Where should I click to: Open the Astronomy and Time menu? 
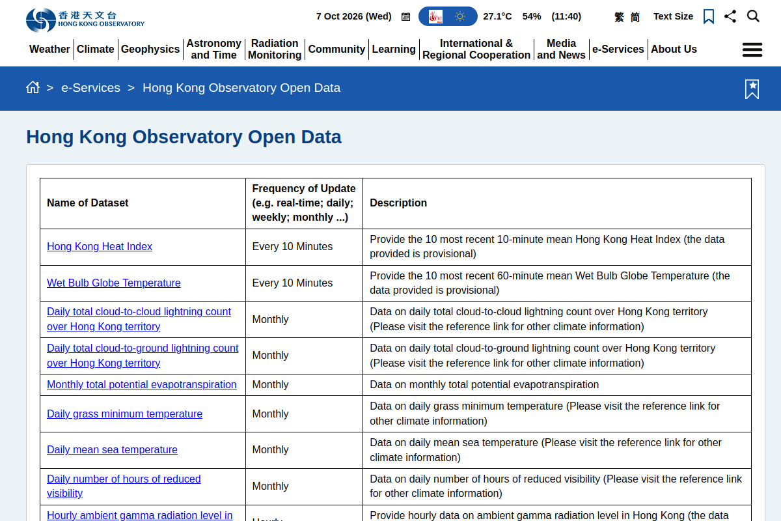pos(214,49)
